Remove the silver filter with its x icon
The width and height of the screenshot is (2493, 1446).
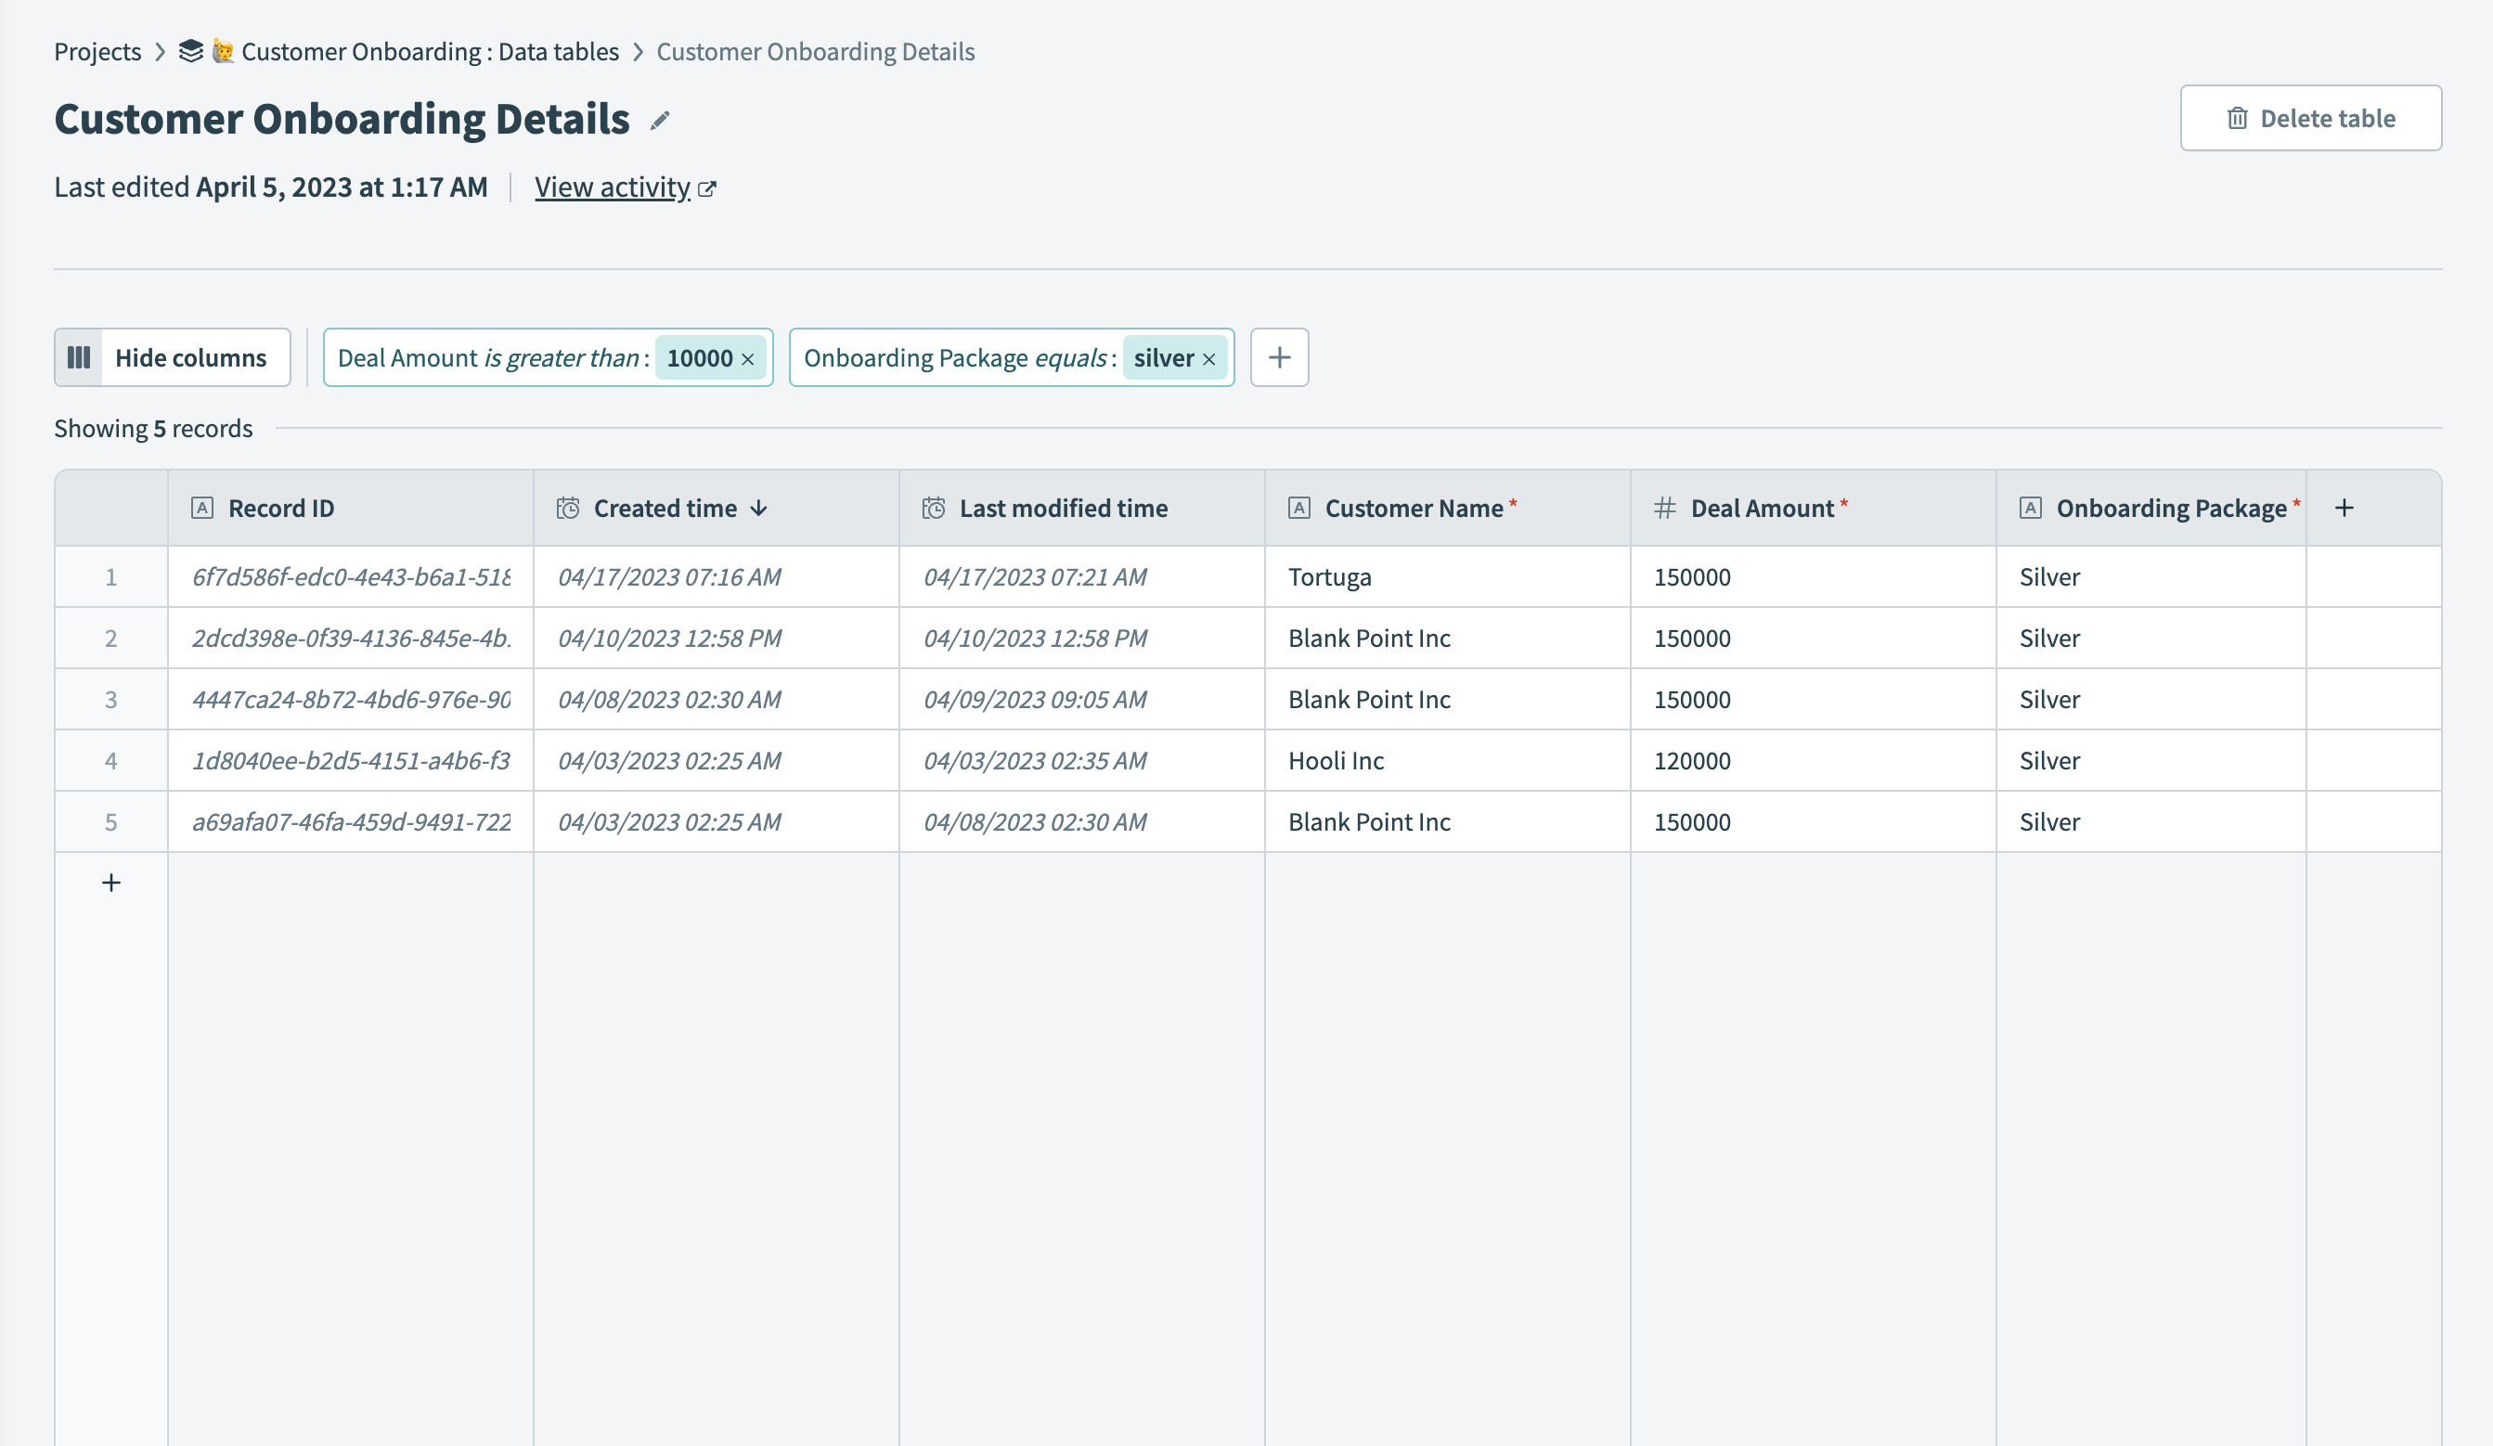tap(1208, 359)
